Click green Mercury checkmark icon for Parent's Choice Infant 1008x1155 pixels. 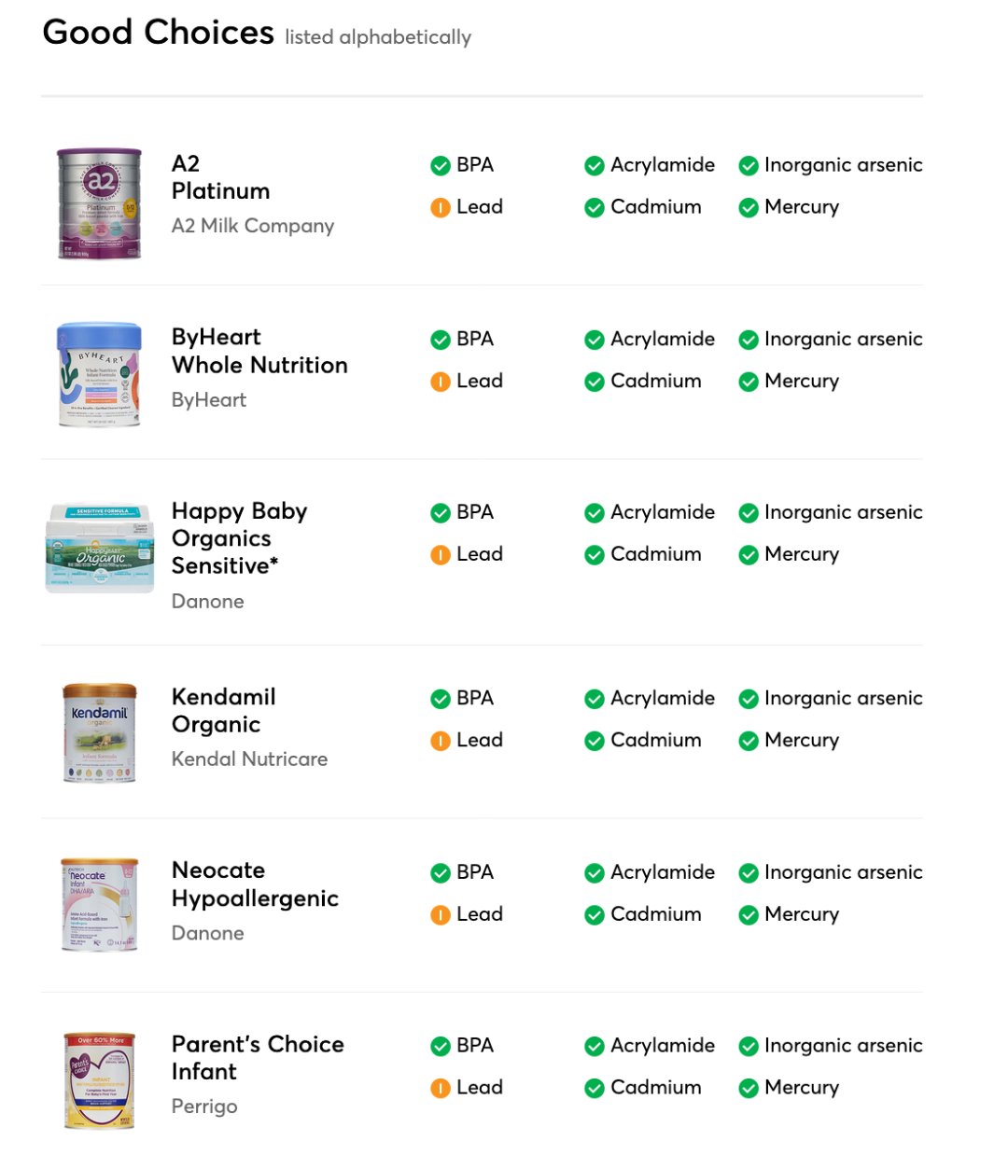click(749, 1089)
